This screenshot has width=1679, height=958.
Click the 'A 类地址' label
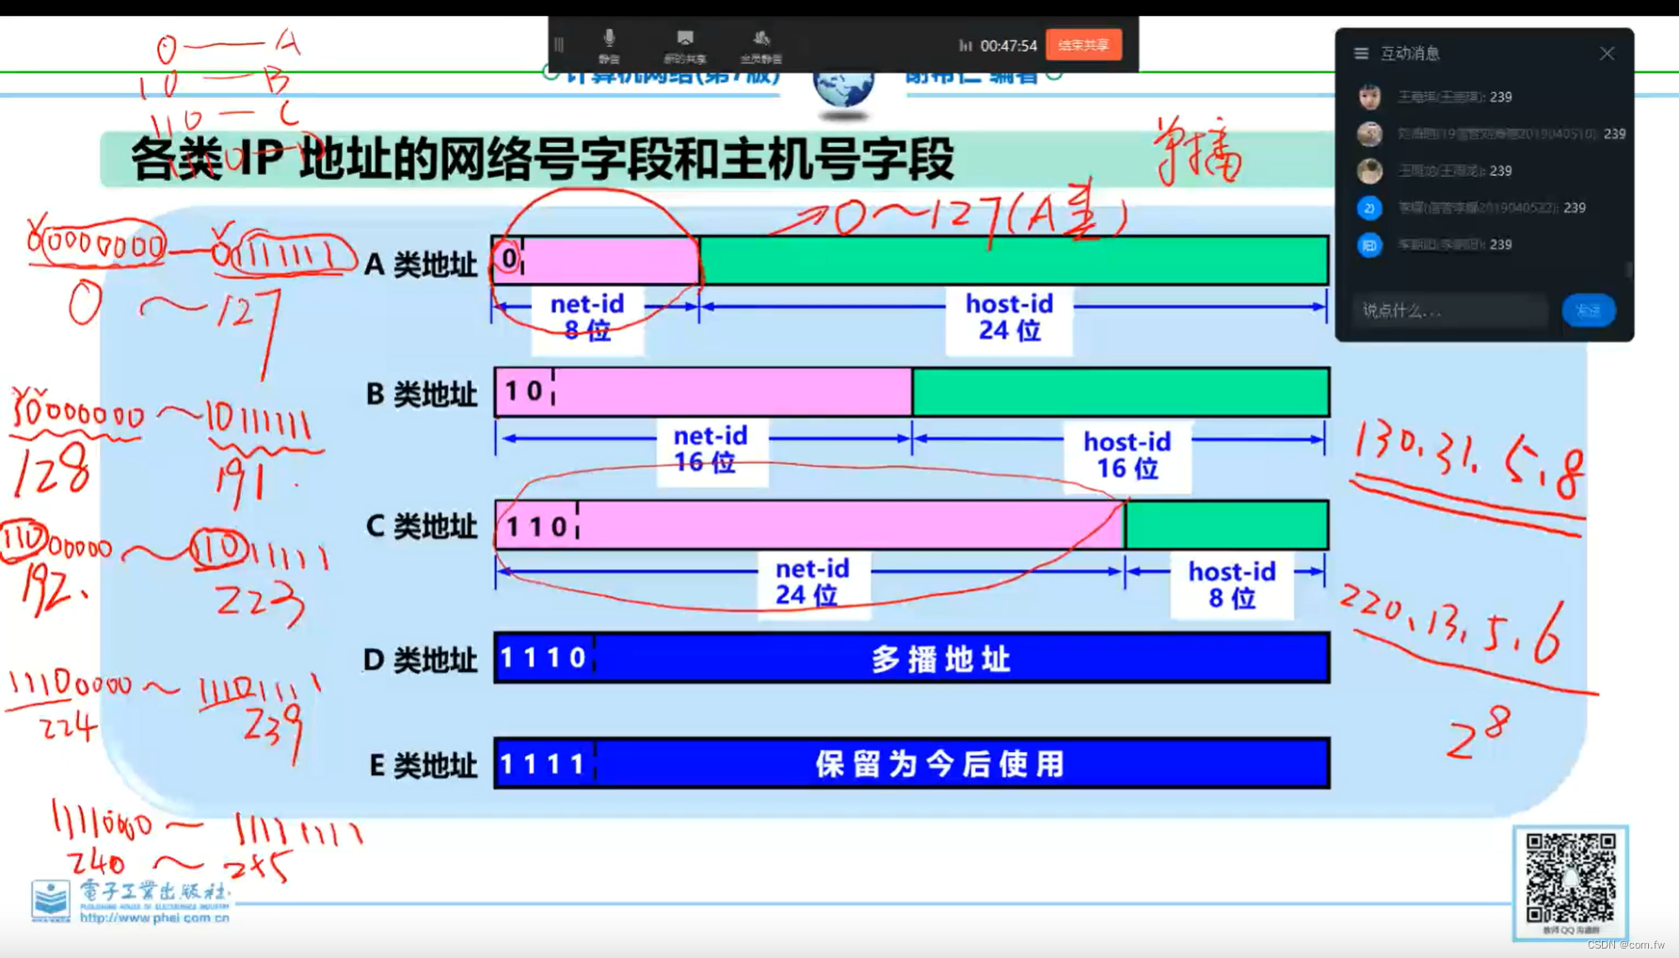420,265
